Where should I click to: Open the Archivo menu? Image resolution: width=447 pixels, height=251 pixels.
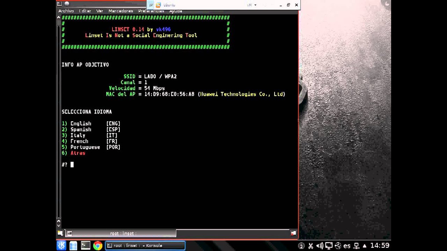[x=66, y=11]
